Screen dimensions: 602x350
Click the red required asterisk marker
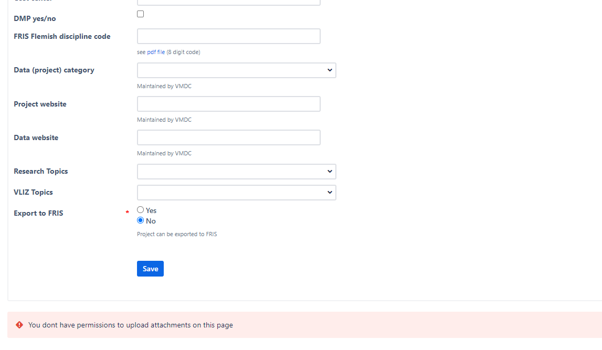point(127,212)
